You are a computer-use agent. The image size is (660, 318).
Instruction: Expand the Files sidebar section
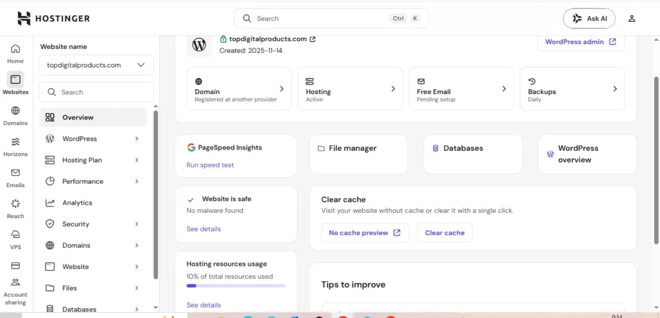tap(137, 288)
